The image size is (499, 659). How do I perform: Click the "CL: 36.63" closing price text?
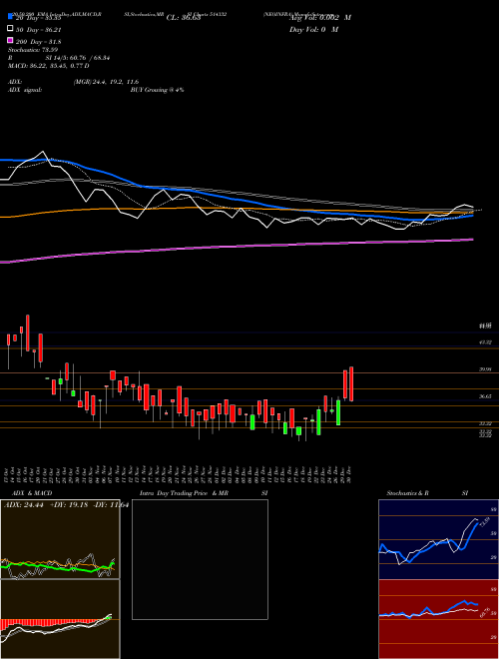tap(184, 18)
